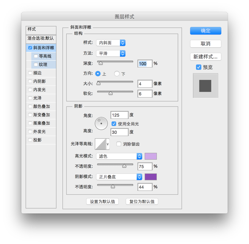Enable 内发光 checkbox
Viewport: 249px width, 244px height.
point(30,90)
